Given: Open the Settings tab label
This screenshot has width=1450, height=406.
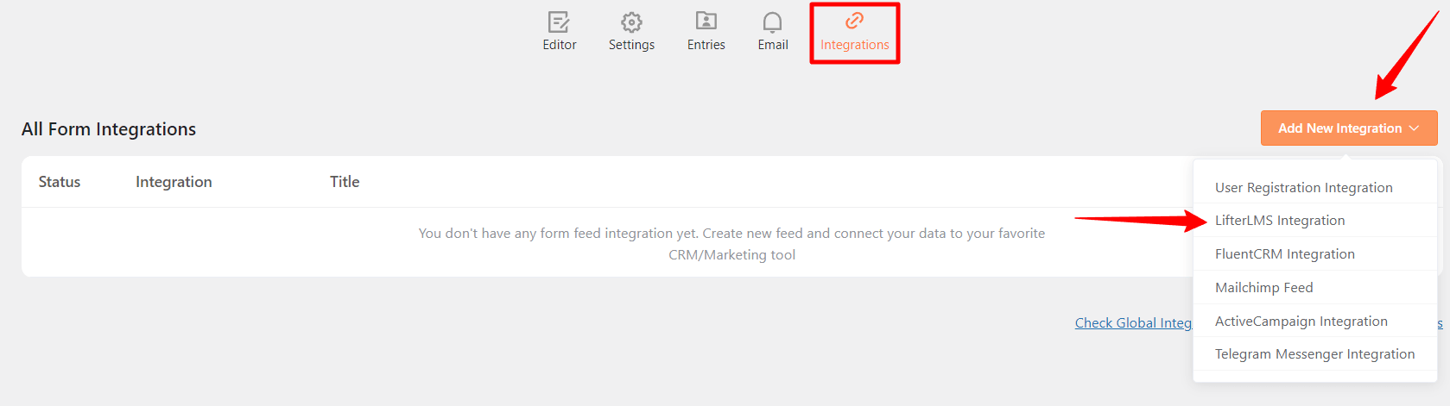Looking at the screenshot, I should click(631, 45).
